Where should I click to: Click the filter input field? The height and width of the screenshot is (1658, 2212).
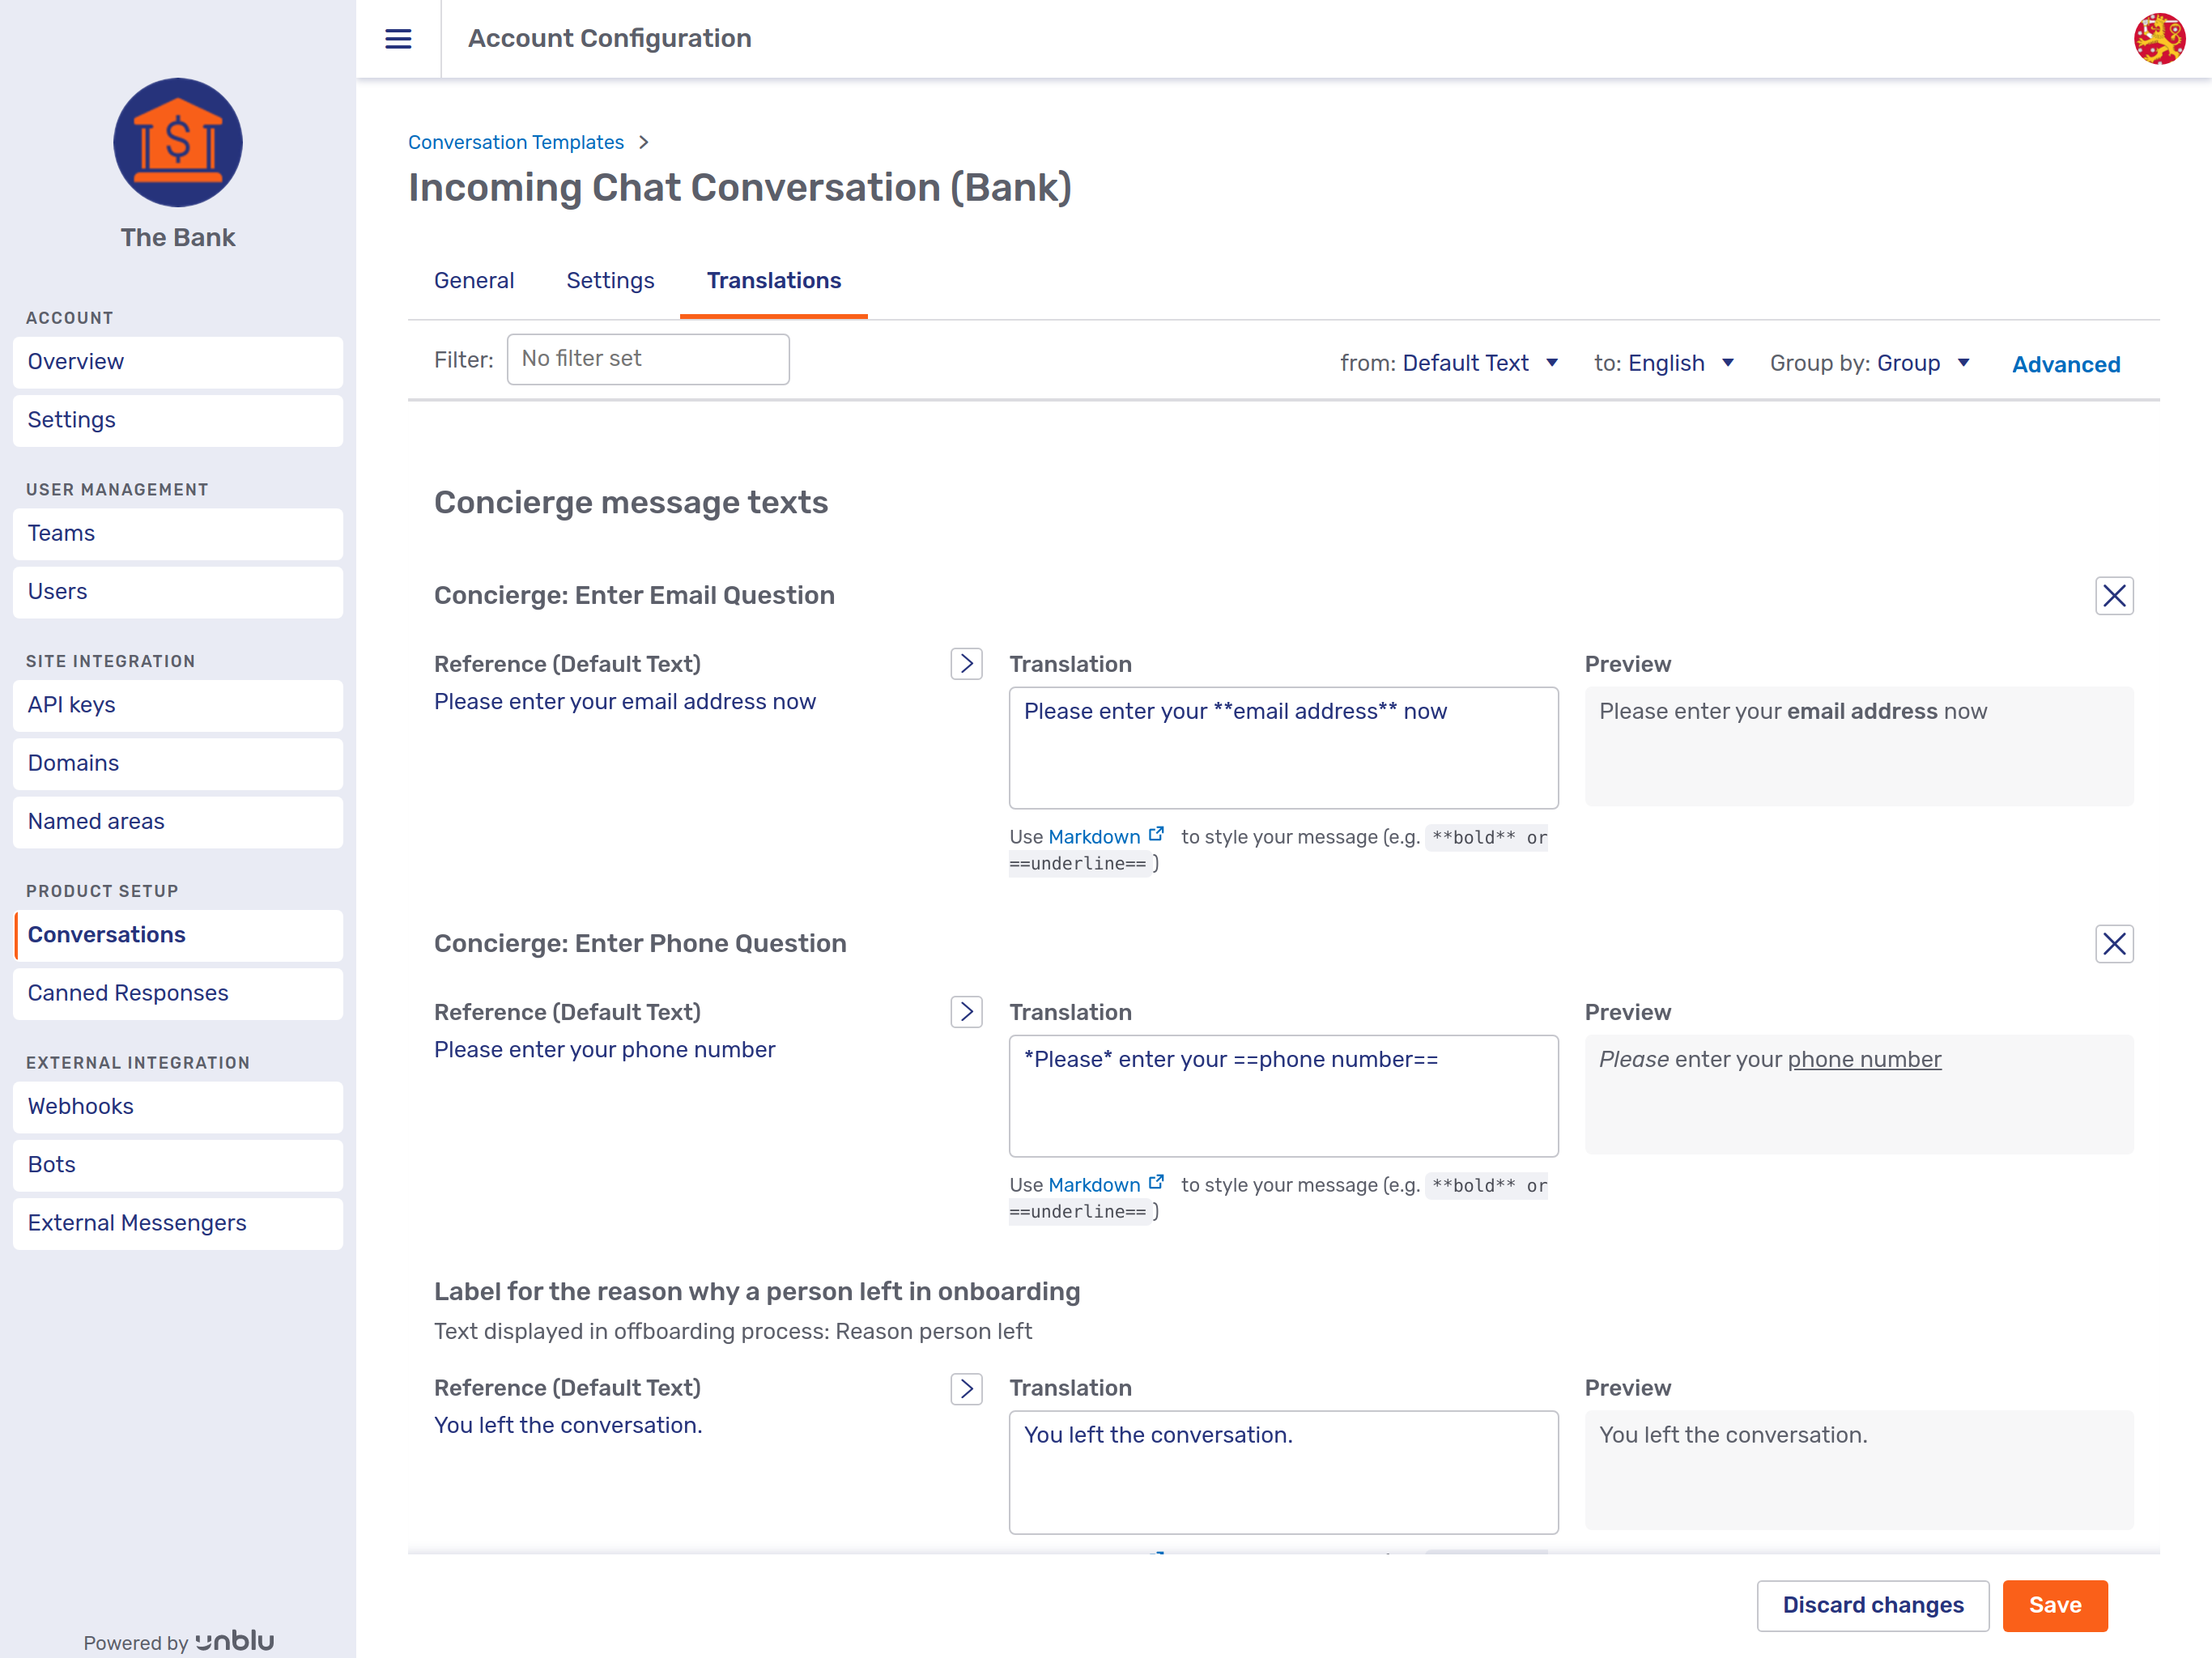(x=648, y=359)
